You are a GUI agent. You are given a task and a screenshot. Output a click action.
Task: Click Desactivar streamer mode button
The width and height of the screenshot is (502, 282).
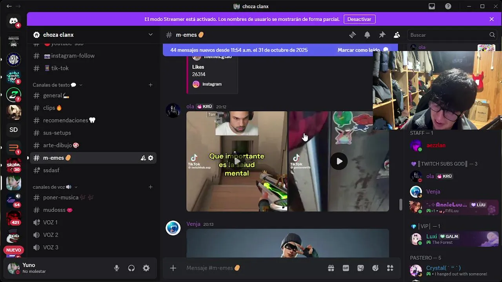pyautogui.click(x=359, y=19)
